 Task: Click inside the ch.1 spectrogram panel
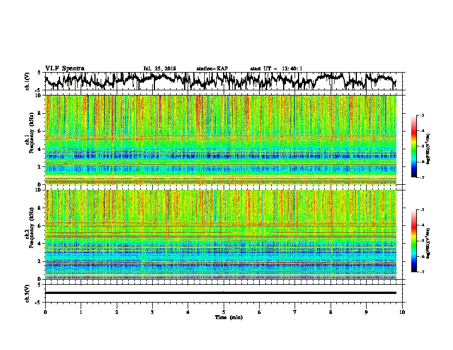[220, 140]
